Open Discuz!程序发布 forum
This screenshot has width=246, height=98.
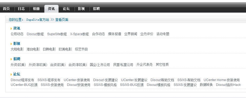tap(23, 80)
